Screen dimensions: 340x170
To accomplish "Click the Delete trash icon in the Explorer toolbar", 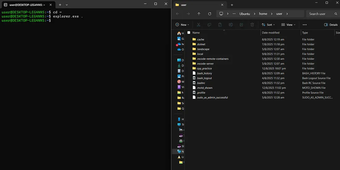I will click(x=252, y=25).
